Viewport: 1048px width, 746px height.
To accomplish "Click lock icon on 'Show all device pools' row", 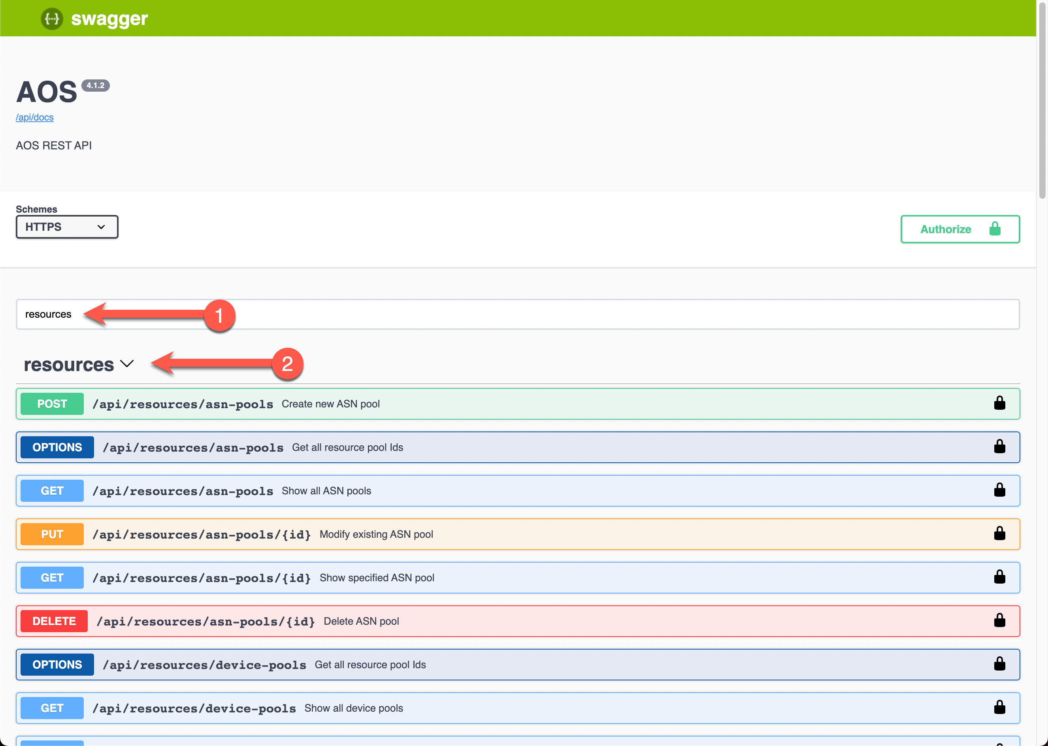I will click(x=999, y=707).
